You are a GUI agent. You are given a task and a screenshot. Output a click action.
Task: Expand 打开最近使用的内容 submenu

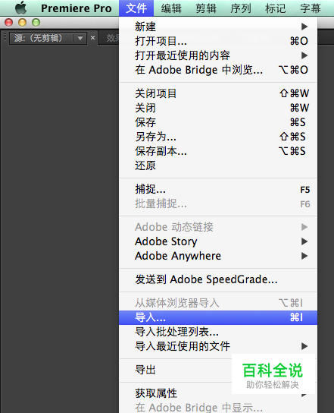point(218,55)
